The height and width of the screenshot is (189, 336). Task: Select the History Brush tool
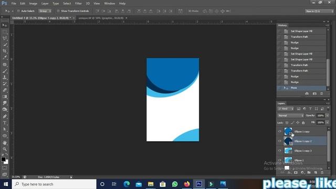(x=5, y=83)
